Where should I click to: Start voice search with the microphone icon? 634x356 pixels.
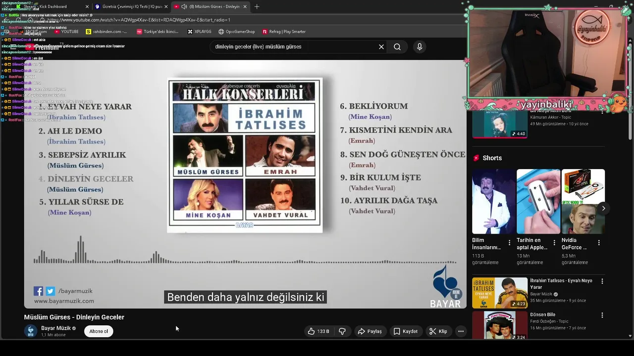[420, 46]
